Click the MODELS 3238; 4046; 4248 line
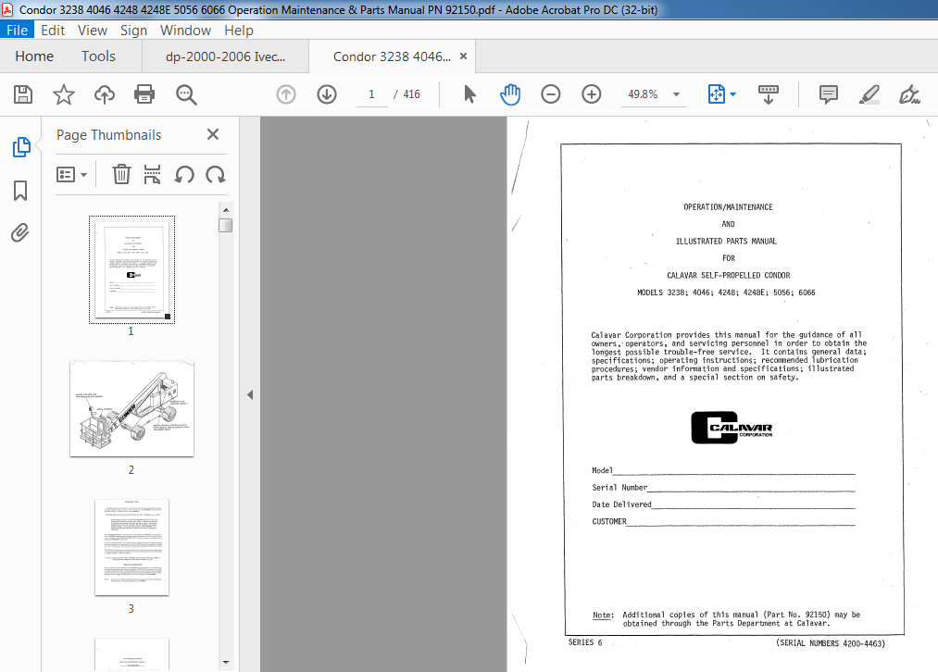Viewport: 938px width, 672px height. click(726, 292)
